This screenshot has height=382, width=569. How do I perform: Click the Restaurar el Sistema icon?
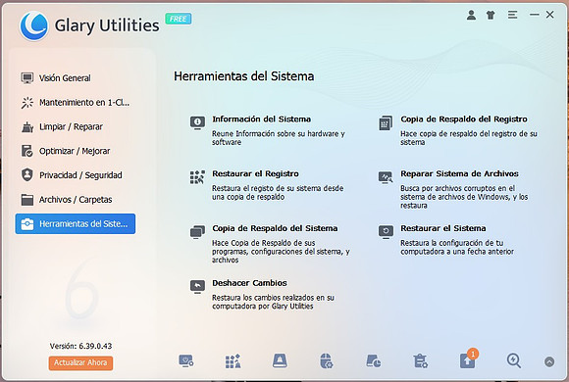click(x=386, y=232)
